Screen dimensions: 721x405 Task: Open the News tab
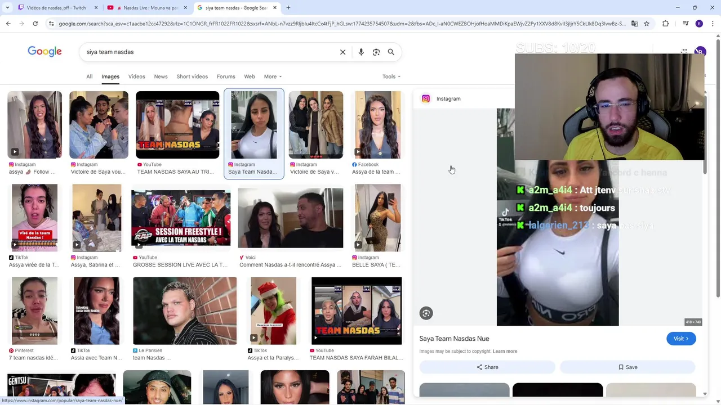pyautogui.click(x=161, y=76)
